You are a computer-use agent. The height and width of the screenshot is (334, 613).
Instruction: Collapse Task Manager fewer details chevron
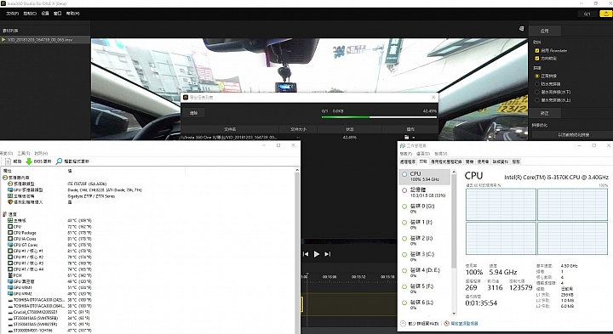403,324
